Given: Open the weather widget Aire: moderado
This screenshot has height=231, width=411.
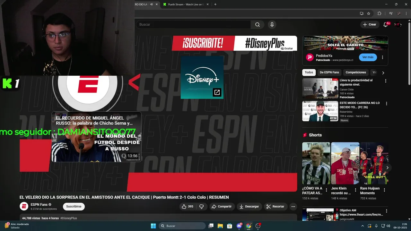Looking at the screenshot, I should tap(17, 226).
